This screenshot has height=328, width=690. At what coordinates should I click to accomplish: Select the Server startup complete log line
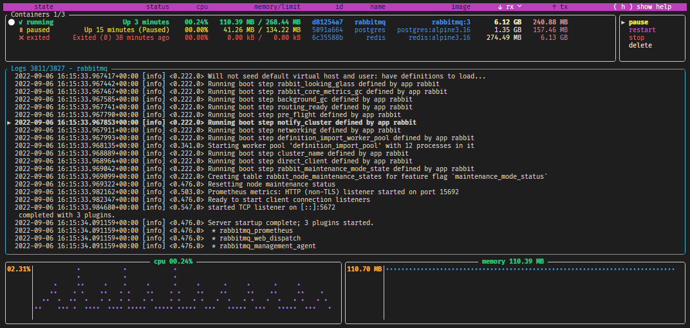coord(194,223)
